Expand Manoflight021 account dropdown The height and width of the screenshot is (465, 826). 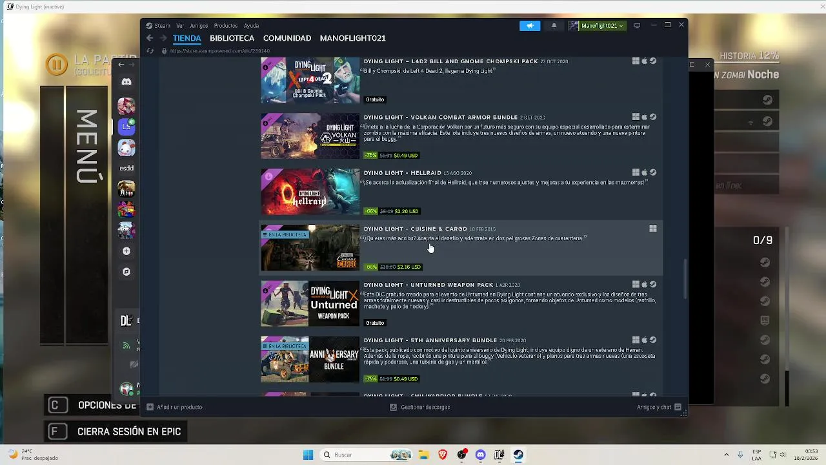point(597,26)
